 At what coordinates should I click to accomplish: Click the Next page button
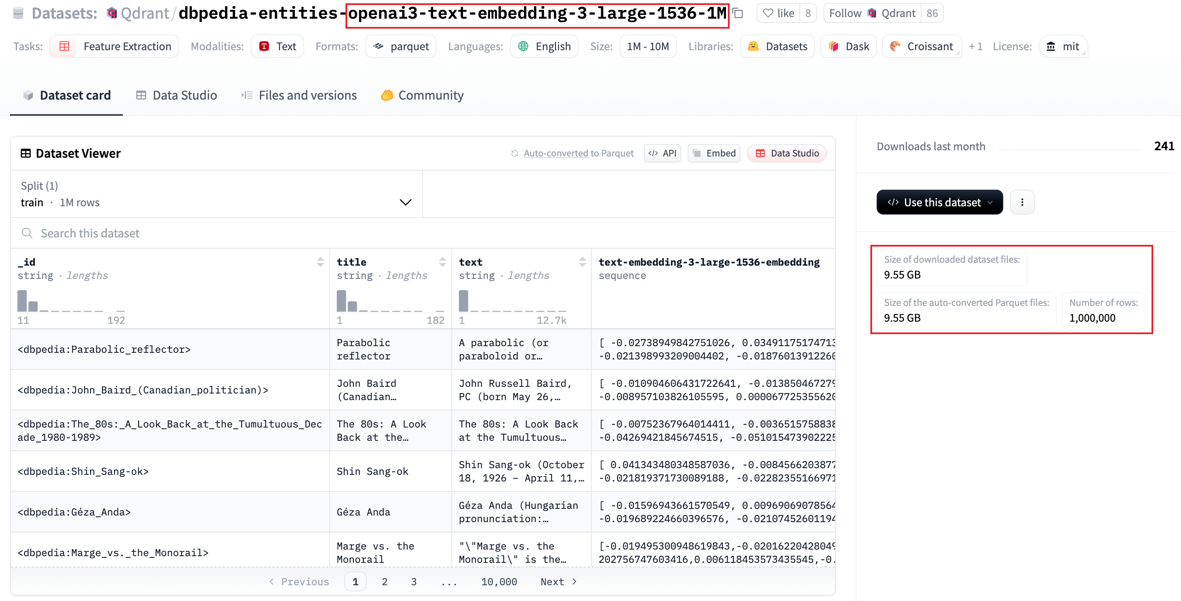click(559, 582)
